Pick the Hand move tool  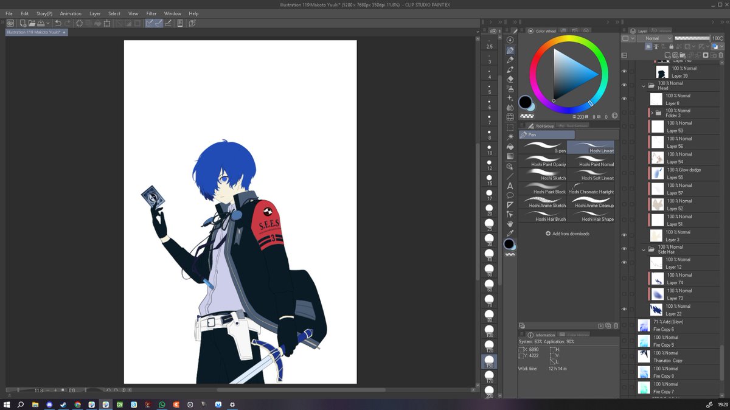click(510, 224)
